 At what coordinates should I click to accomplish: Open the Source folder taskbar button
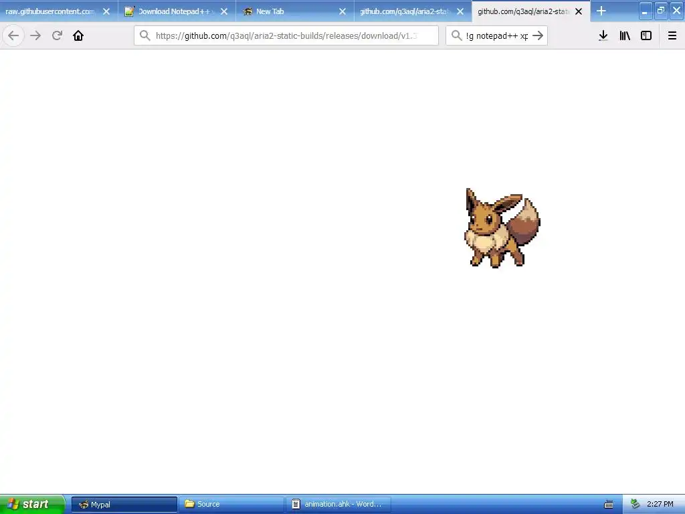231,505
